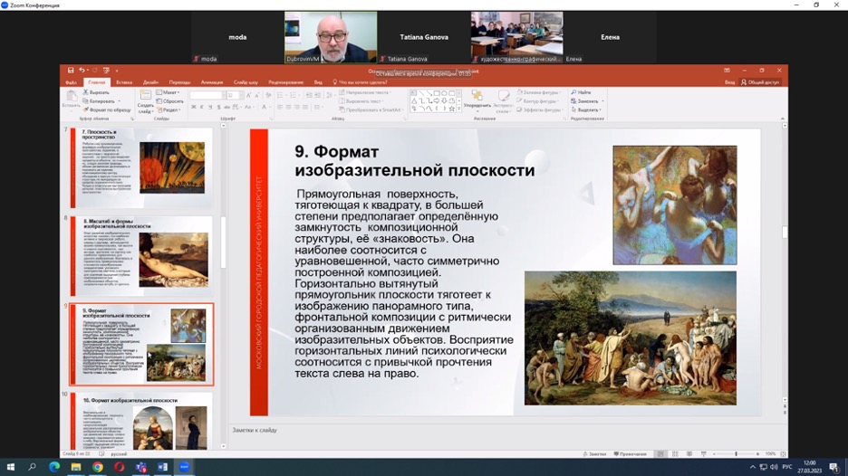Switch to reading view in status bar

click(x=689, y=453)
